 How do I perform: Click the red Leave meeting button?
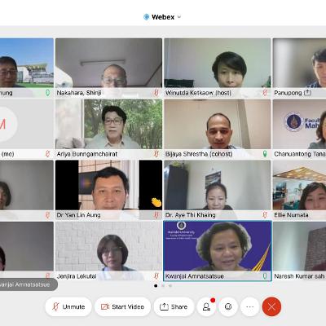(271, 306)
